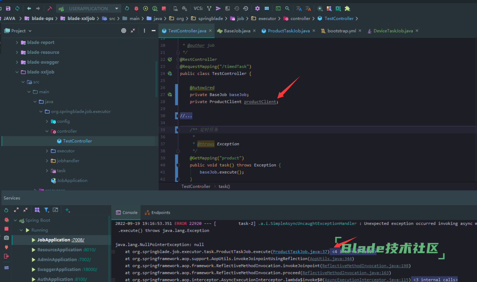The height and width of the screenshot is (282, 477).
Task: Click the camera thread dump icon
Action: [x=6, y=238]
